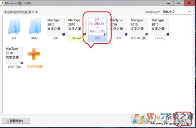Open the Language dropdown
Image resolution: width=196 pixels, height=128 pixels.
pos(176,12)
